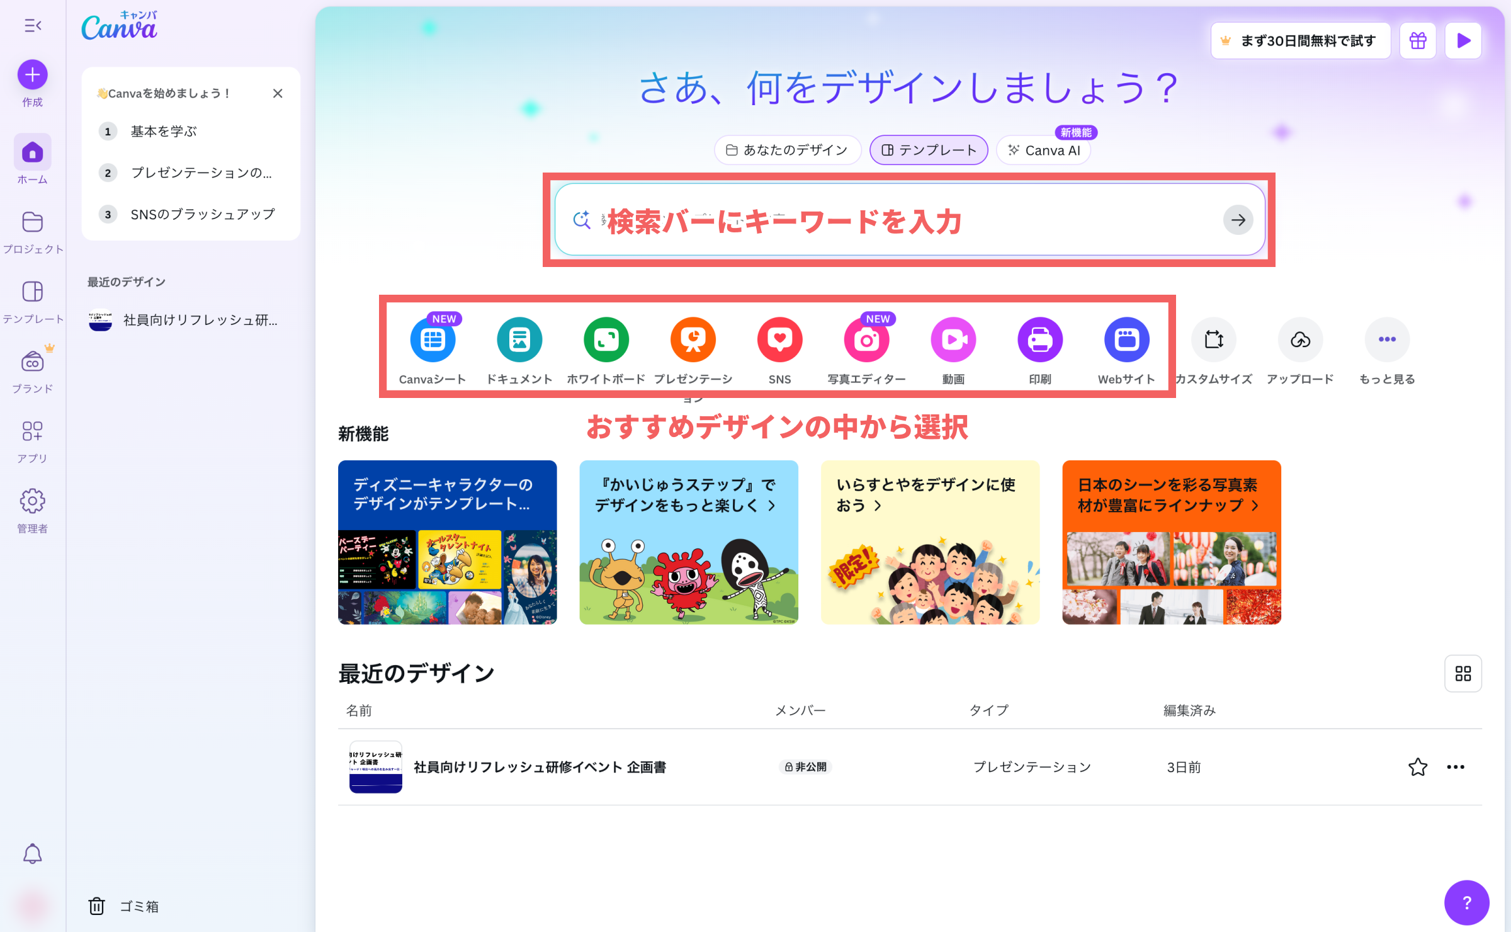The height and width of the screenshot is (932, 1511).
Task: Click the まず30日間無料で試す button
Action: 1301,41
